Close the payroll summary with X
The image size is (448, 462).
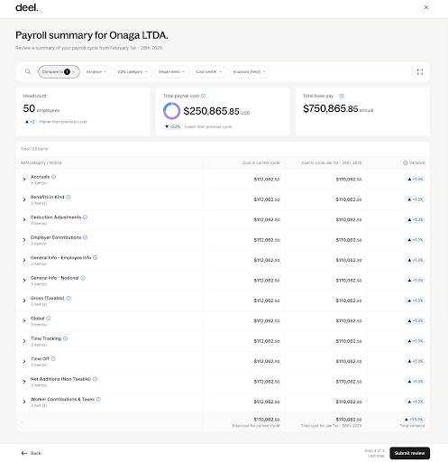coord(426,7)
